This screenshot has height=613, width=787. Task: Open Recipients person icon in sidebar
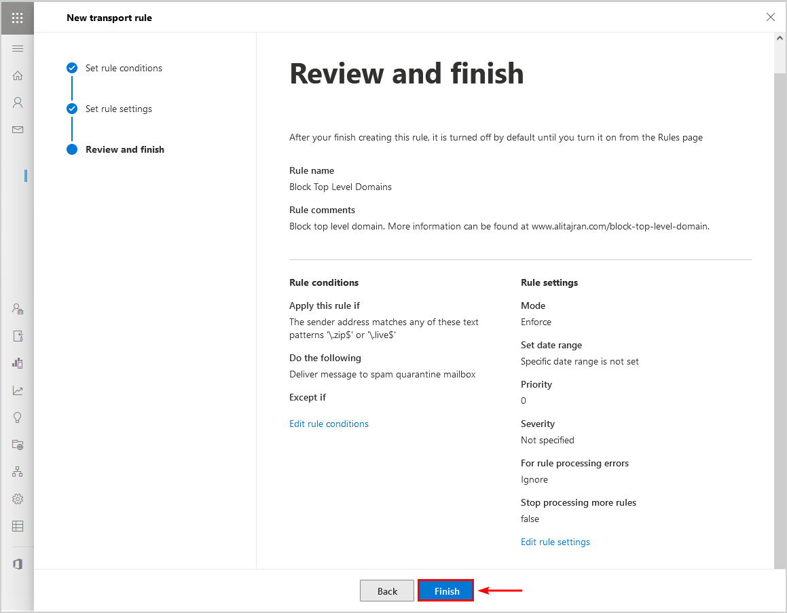point(18,103)
